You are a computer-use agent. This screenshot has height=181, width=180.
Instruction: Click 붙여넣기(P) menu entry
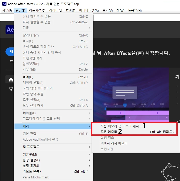tap(53, 64)
